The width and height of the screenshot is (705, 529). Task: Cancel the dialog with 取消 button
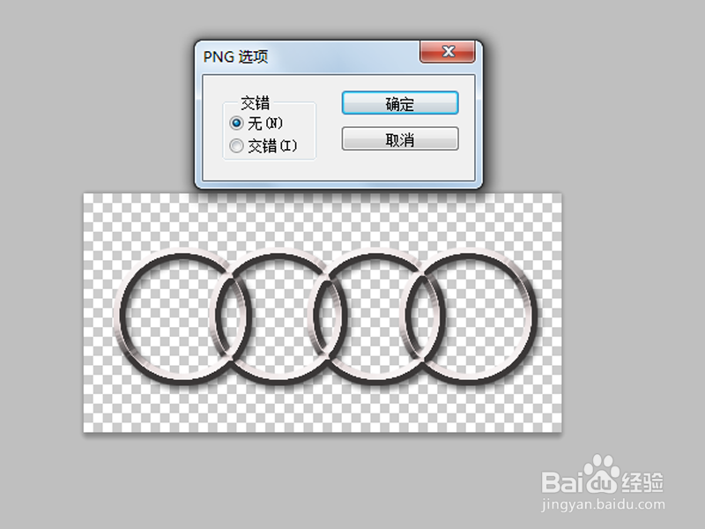point(400,139)
